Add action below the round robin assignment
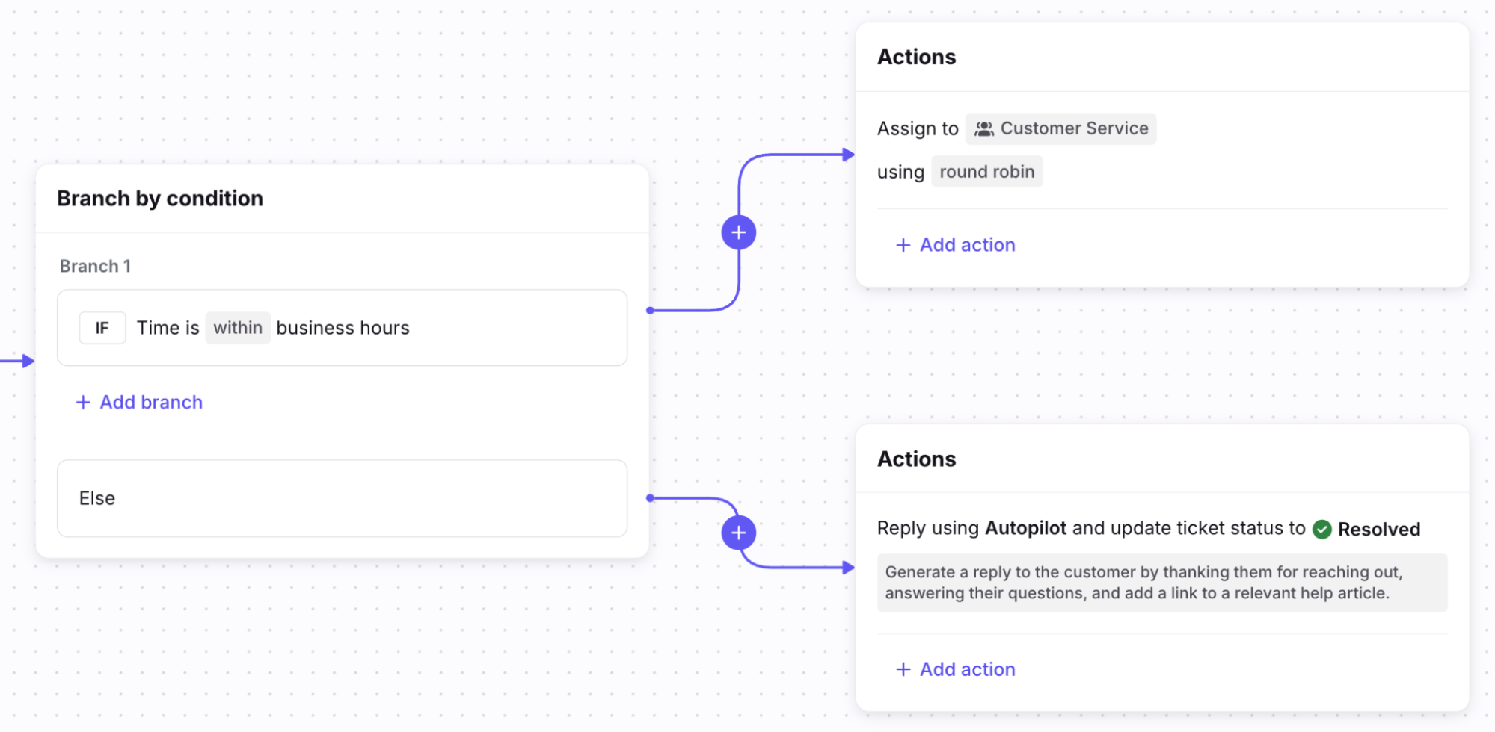Screen dimensions: 1495x732 point(955,245)
